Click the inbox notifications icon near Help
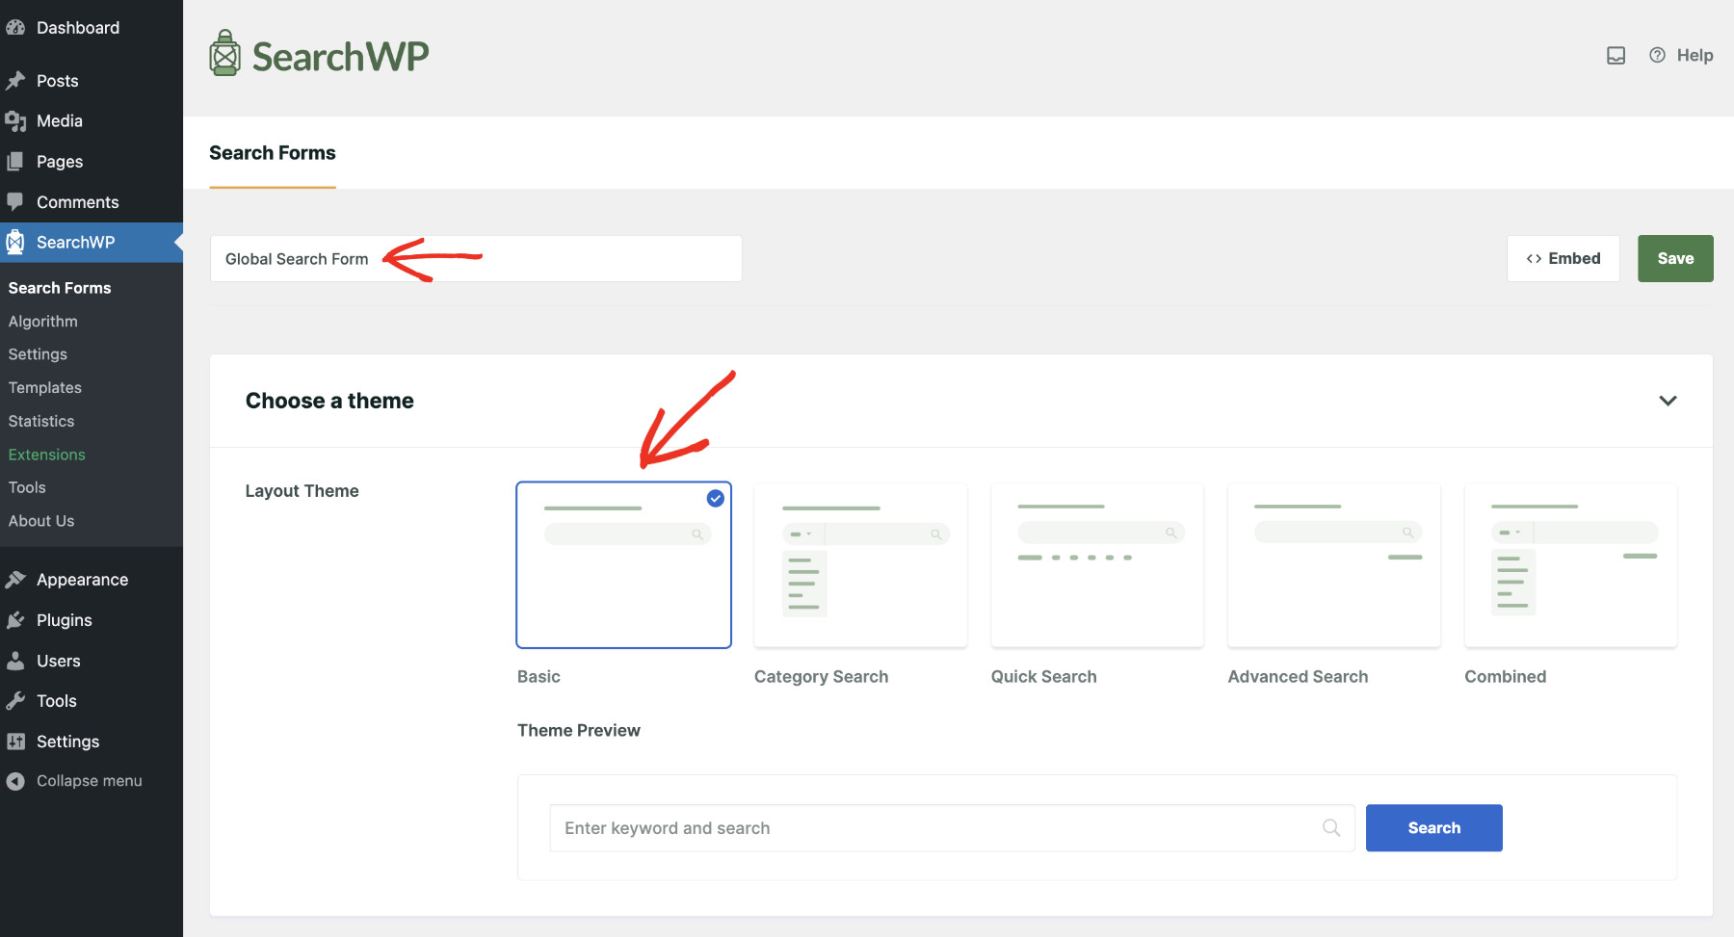1734x937 pixels. click(1615, 55)
